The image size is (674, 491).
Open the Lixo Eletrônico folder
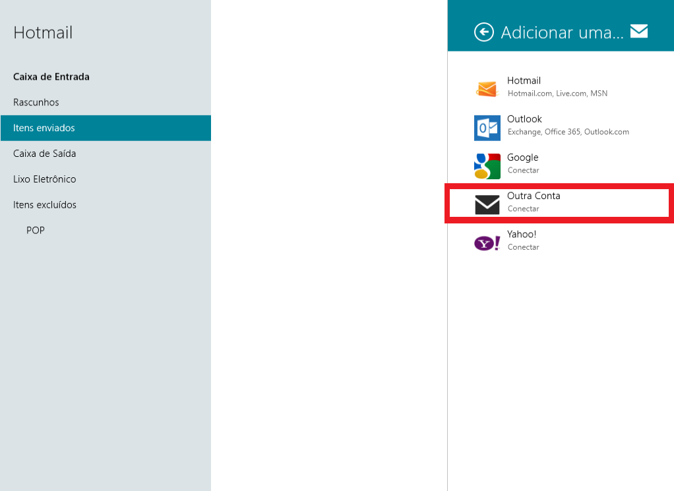45,179
